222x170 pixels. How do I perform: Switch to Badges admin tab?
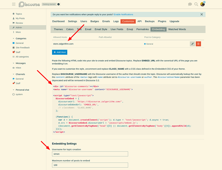pos(95,21)
